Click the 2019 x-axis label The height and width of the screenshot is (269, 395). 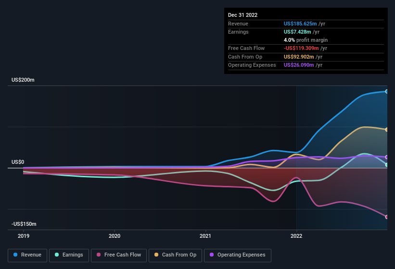point(24,236)
